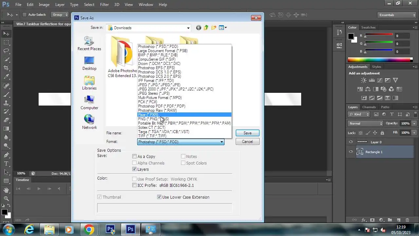Viewport: 419px width, 236px height.
Task: Open the Group auto-select dropdown
Action: tap(60, 15)
